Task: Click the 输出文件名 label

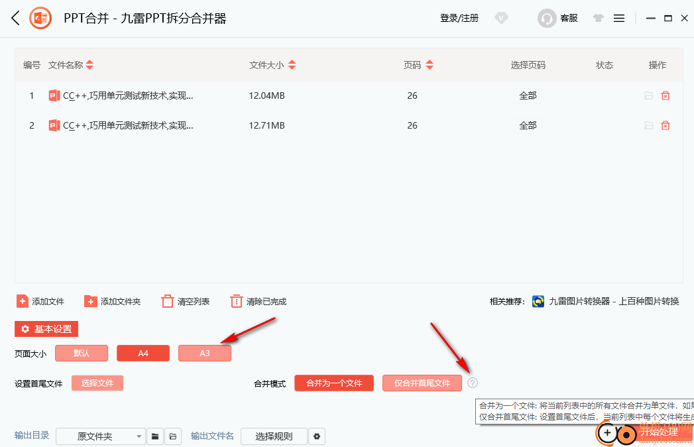Action: click(x=212, y=436)
